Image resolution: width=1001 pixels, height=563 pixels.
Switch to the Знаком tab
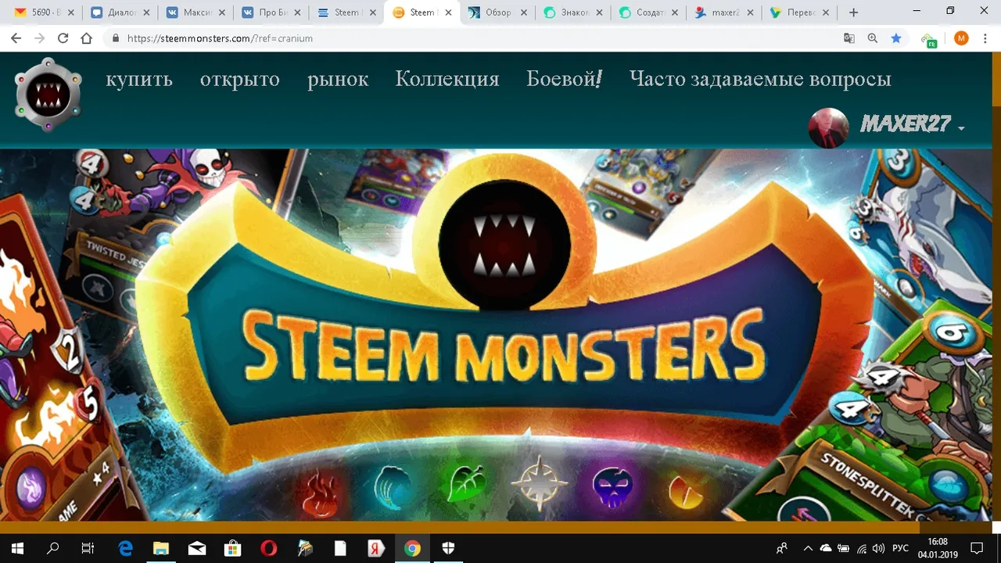click(572, 13)
